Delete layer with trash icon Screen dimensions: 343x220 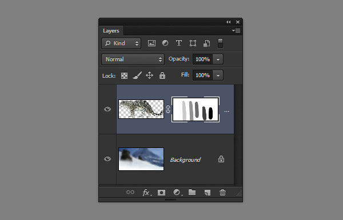click(x=222, y=193)
